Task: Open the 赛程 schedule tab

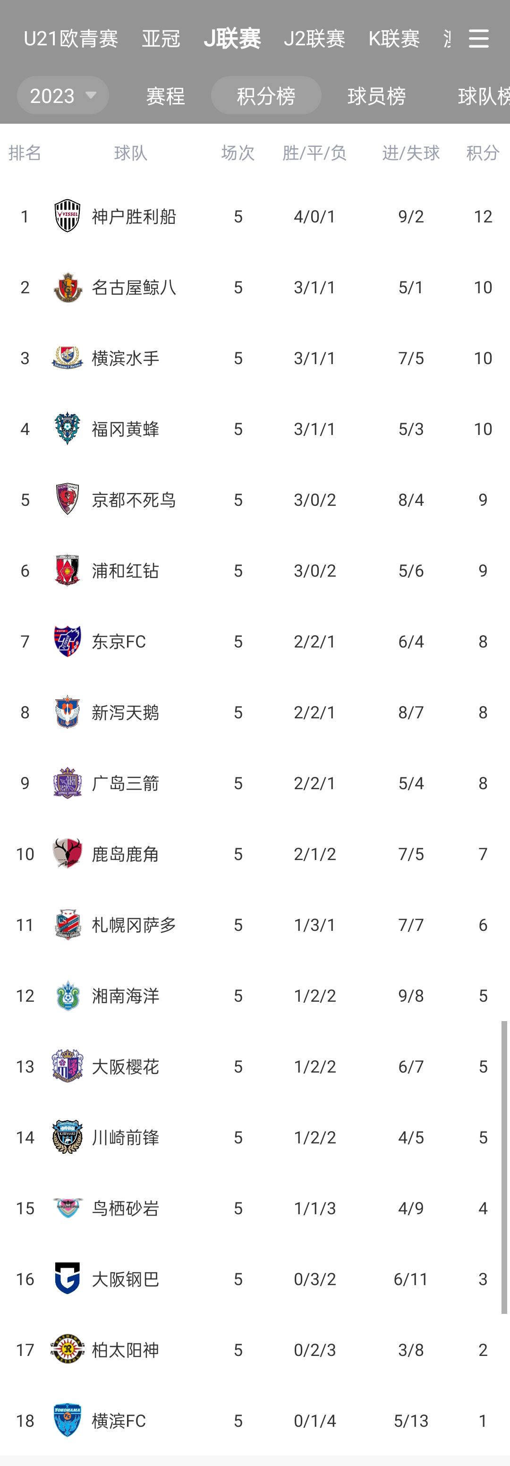Action: coord(166,95)
